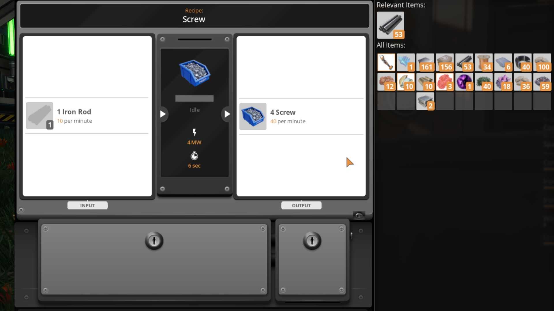
Task: Click the OUTPUT label button
Action: coord(301,205)
